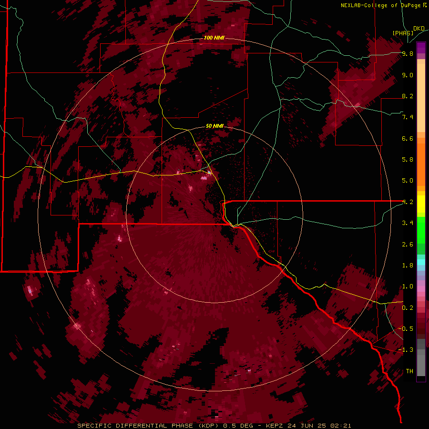Click the TH label on the color scale
Screen dimensions: 429x429
click(409, 371)
